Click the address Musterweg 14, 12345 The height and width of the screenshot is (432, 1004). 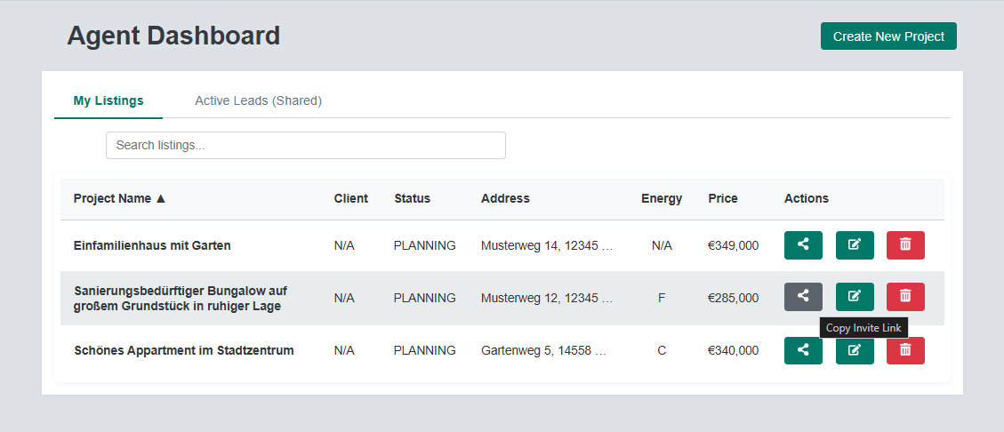click(548, 245)
